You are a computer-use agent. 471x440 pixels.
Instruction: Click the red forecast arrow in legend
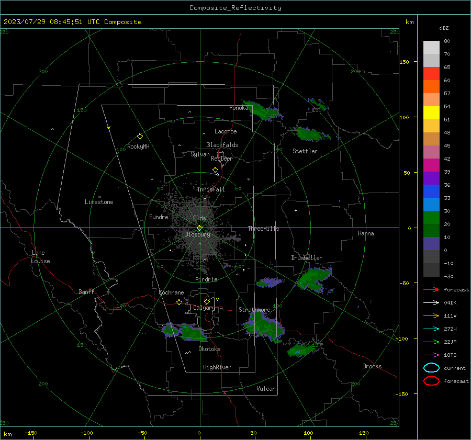click(x=431, y=289)
